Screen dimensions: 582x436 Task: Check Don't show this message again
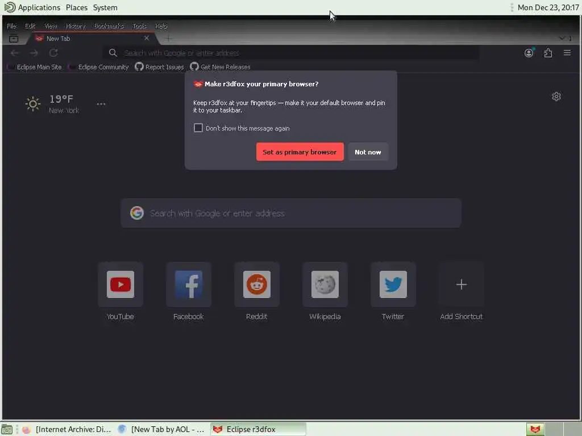coord(198,128)
